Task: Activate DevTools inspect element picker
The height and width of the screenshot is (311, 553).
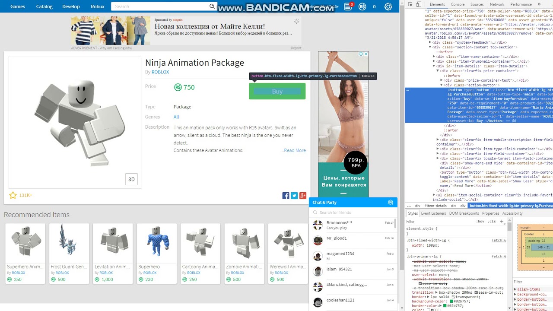Action: (410, 4)
